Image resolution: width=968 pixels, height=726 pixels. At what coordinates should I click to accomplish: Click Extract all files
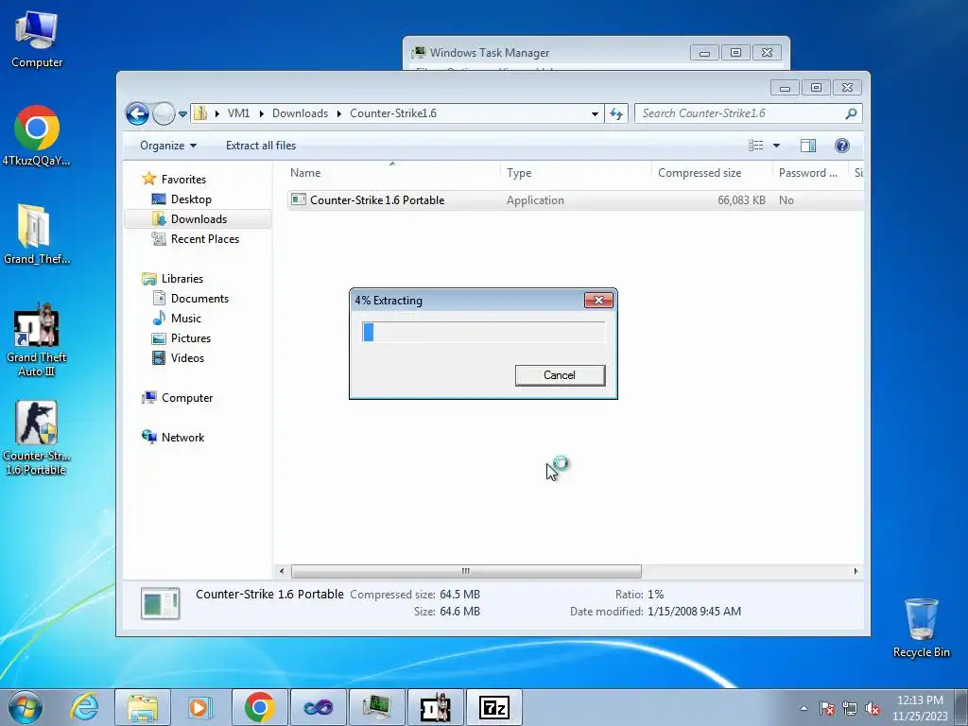point(261,146)
